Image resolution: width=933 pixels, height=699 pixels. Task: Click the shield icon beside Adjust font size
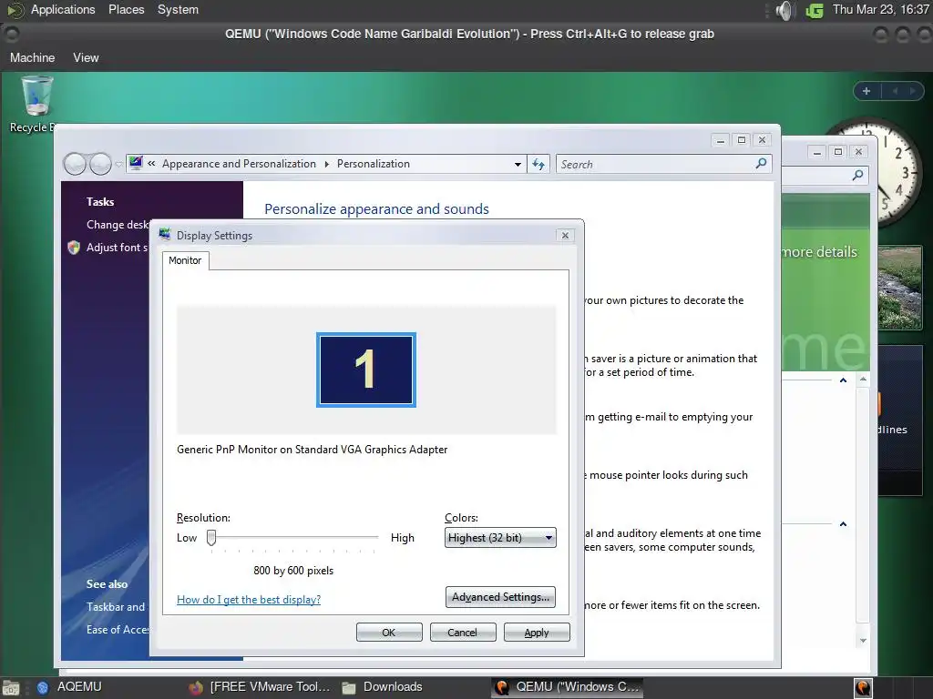coord(74,248)
